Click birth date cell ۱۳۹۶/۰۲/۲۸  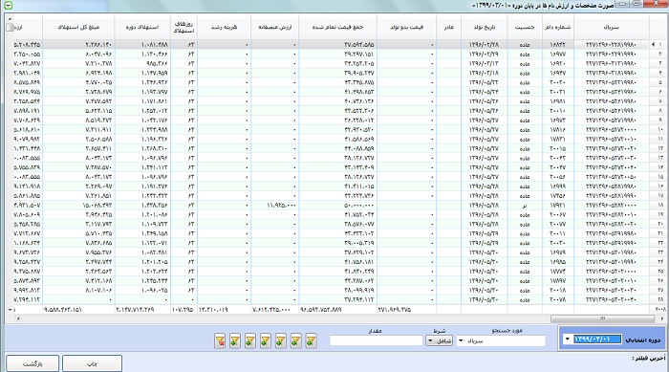[x=485, y=44]
